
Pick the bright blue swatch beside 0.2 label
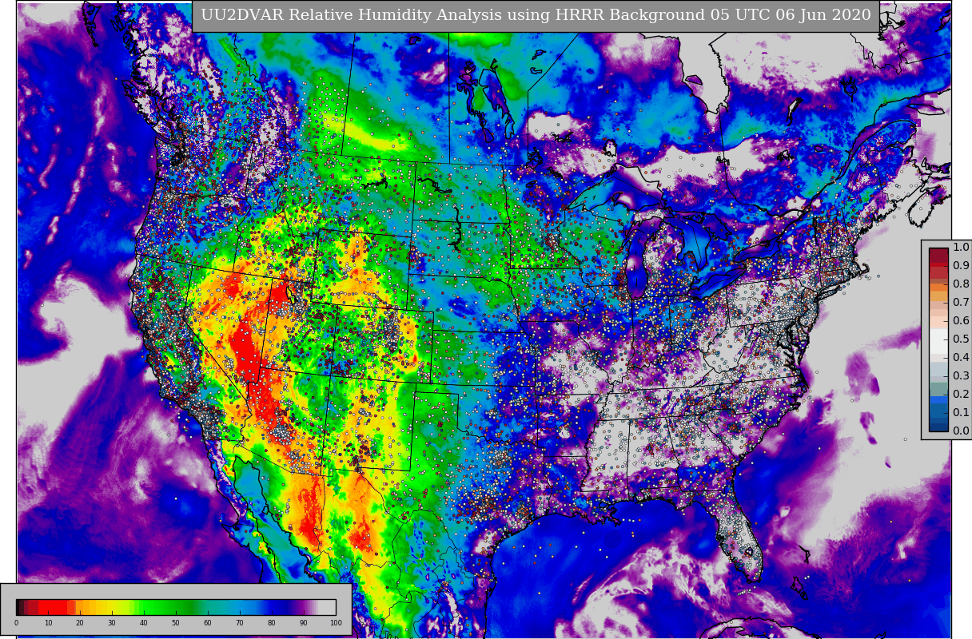(x=938, y=399)
